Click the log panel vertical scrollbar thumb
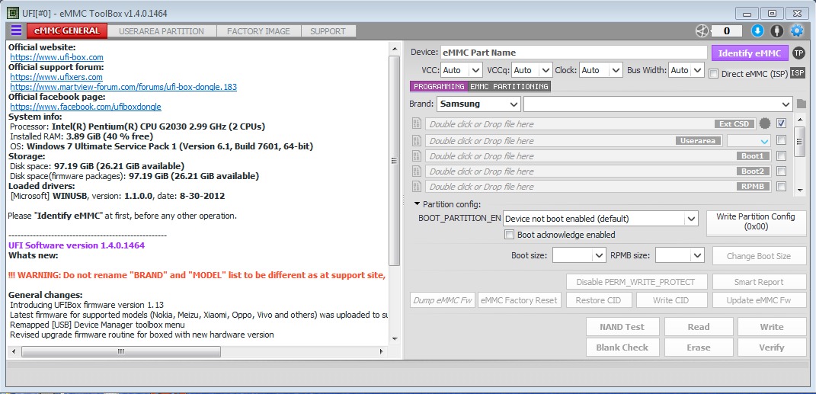 pos(395,160)
